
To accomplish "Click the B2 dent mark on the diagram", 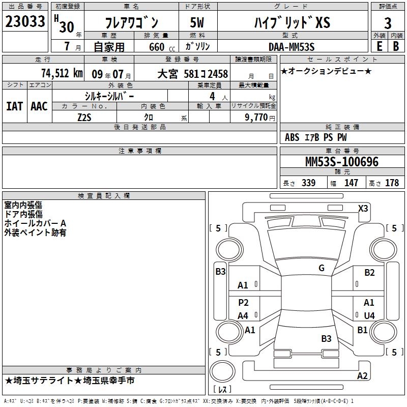I will 369,273.
